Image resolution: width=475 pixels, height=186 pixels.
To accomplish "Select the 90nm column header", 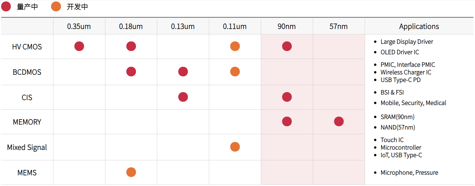I will 287,27.
